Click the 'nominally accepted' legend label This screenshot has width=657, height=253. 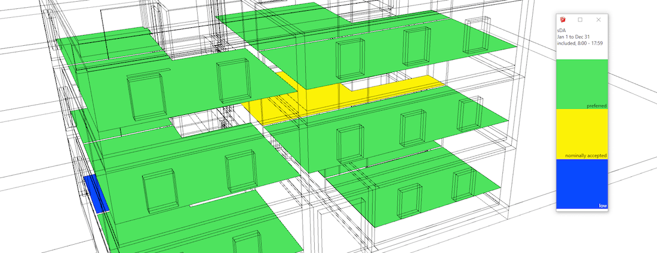586,156
